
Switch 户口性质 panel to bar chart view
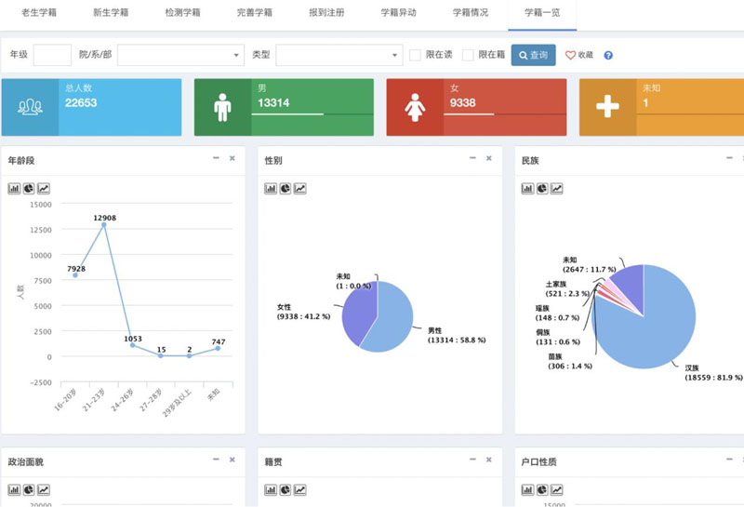coord(527,489)
